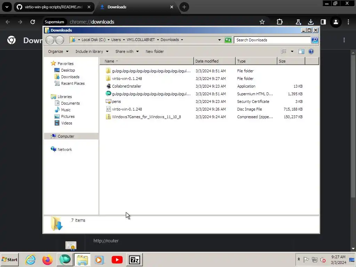The height and width of the screenshot is (267, 356).
Task: Open the Start menu
Action: [x=9, y=259]
